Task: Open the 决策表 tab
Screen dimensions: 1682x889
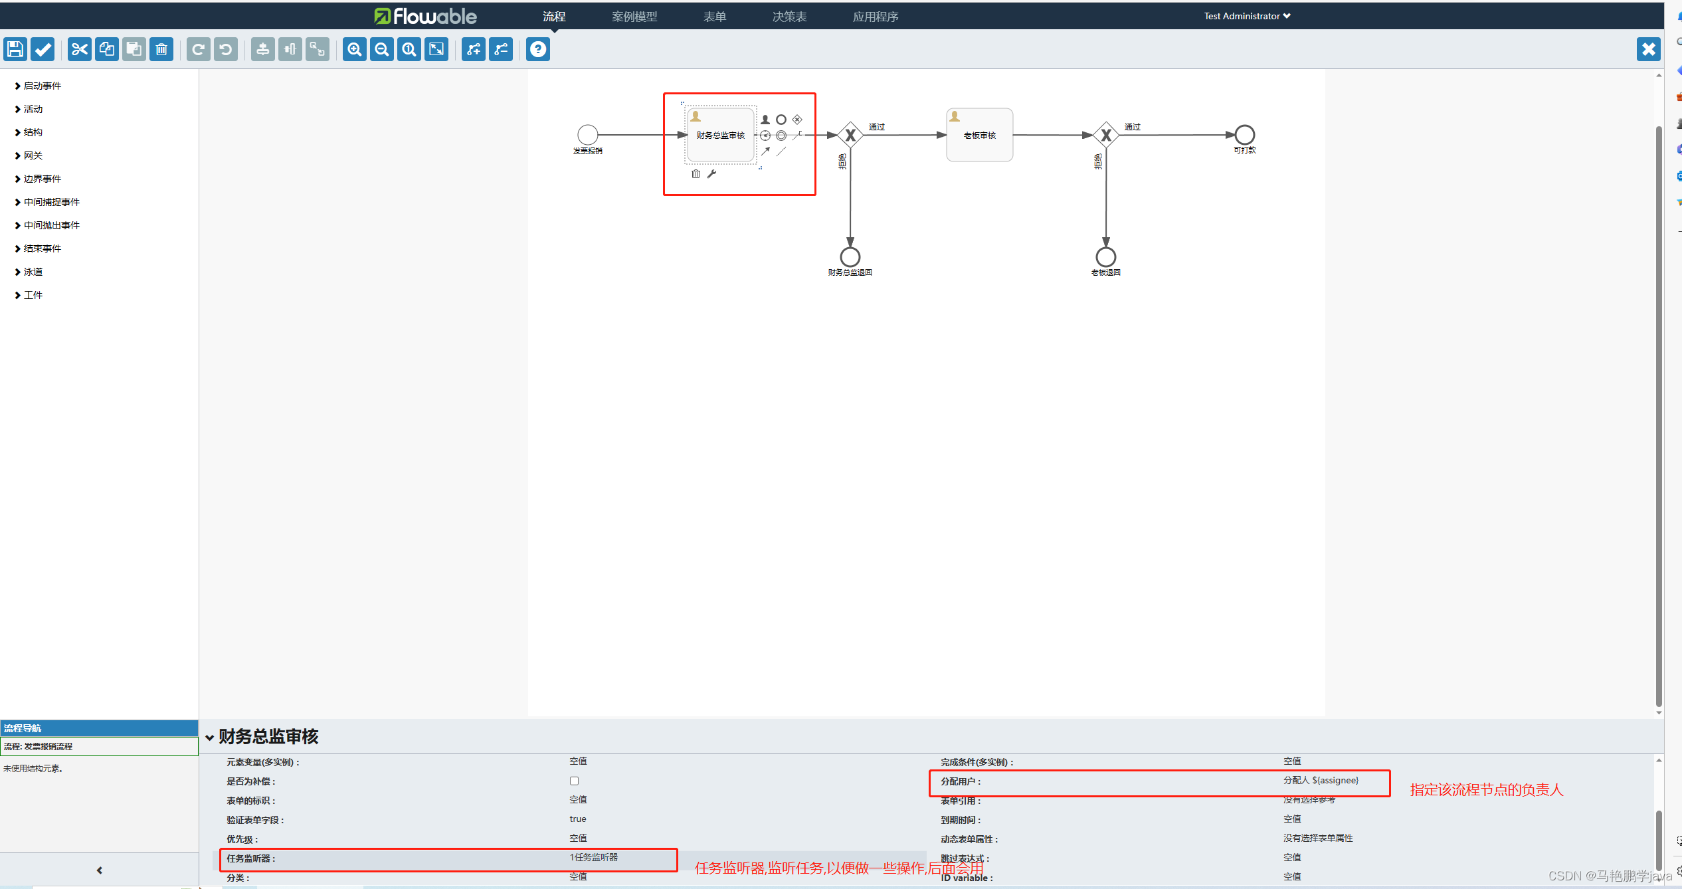Action: tap(789, 17)
